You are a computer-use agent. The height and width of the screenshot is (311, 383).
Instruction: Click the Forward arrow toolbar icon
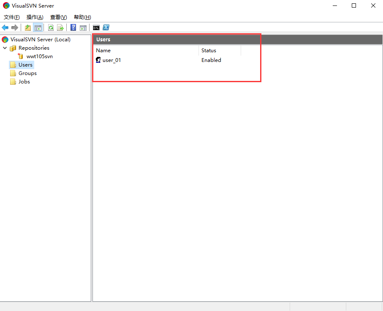(x=15, y=28)
